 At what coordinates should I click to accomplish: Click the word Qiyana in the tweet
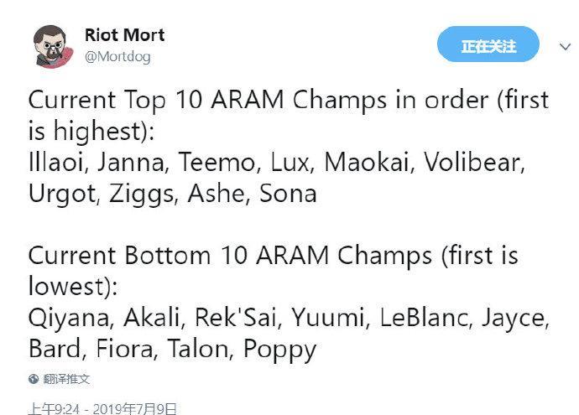pos(70,318)
